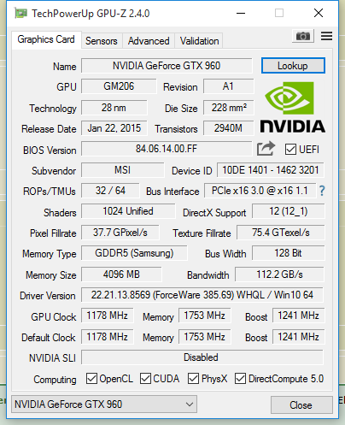Click the Bus Interface question mark icon
Screen dimensions: 345x425
coord(322,191)
